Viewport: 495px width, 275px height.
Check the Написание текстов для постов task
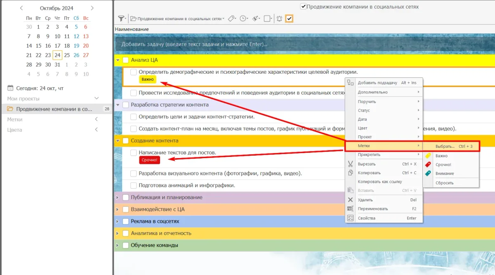point(134,153)
